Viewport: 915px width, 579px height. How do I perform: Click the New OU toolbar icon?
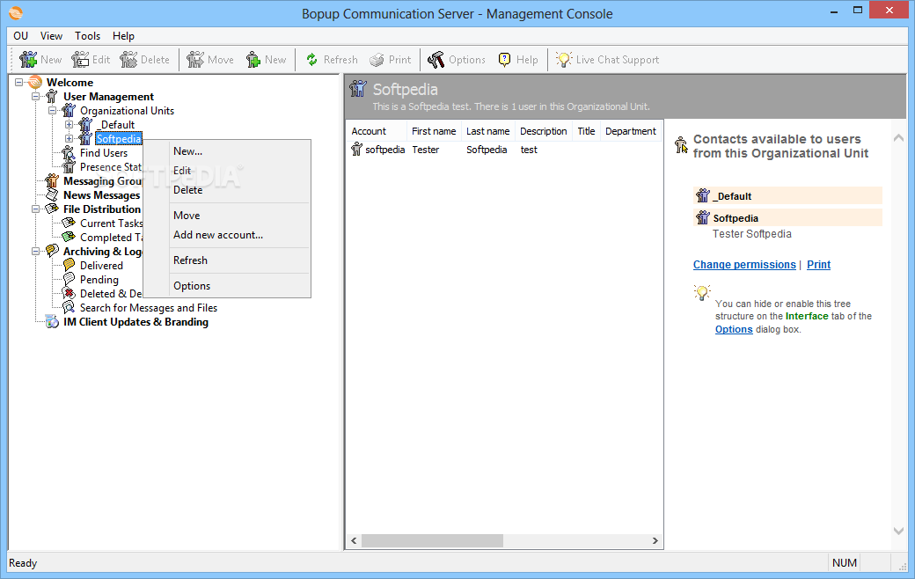[x=28, y=60]
